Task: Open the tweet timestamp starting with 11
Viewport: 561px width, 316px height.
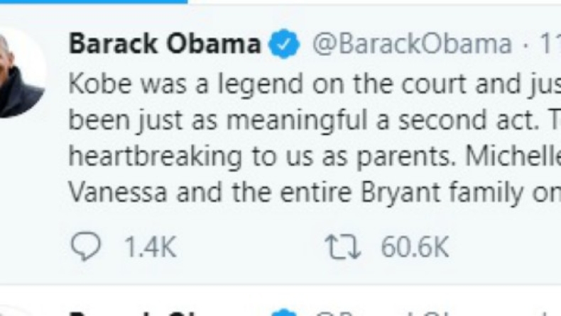Action: tap(550, 44)
